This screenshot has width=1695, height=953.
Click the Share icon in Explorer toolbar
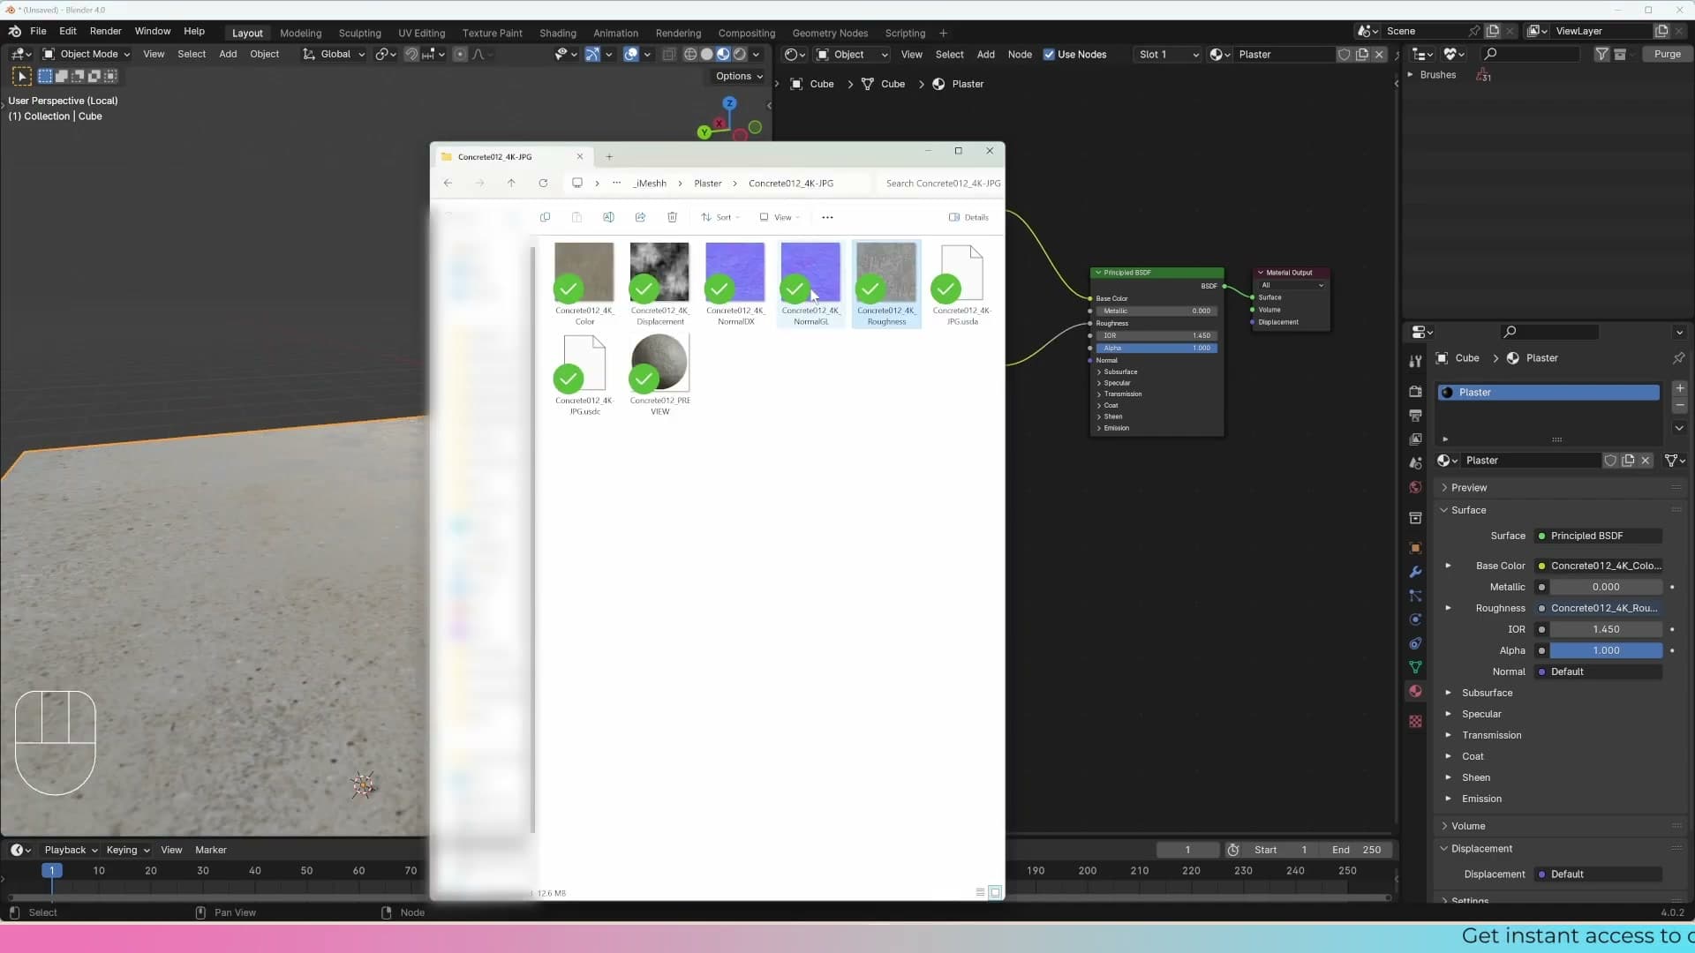click(x=640, y=217)
